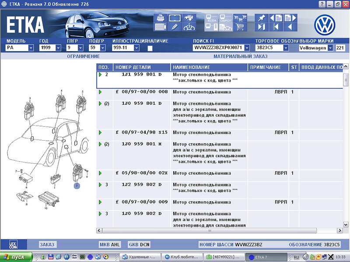Image resolution: width=350 pixels, height=262 pixels.
Task: Launch search with the binoculars icon
Action: pyautogui.click(x=189, y=18)
